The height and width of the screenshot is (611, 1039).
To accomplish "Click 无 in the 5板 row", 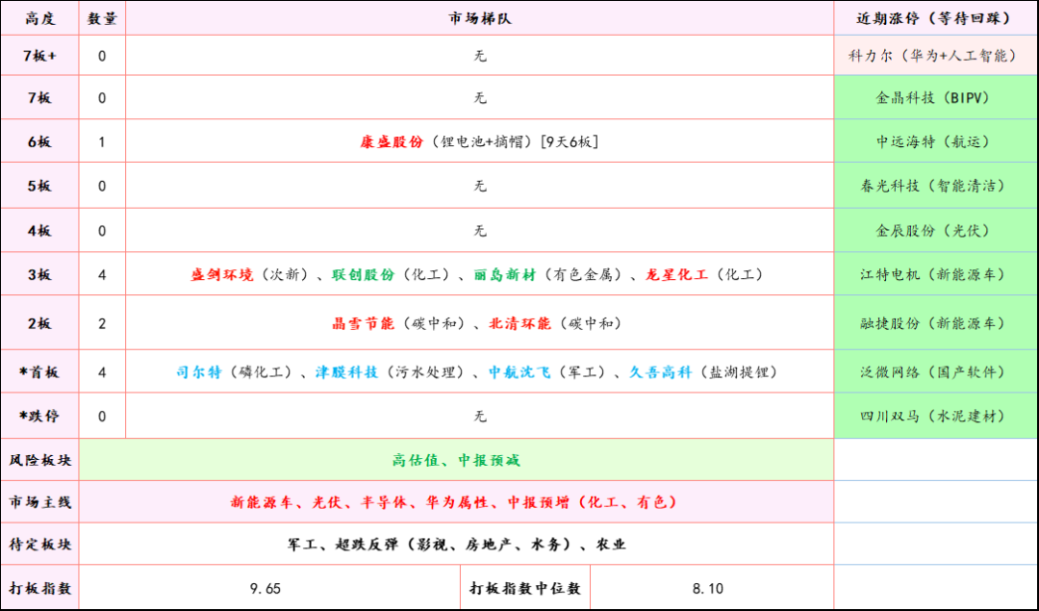I will 480,187.
